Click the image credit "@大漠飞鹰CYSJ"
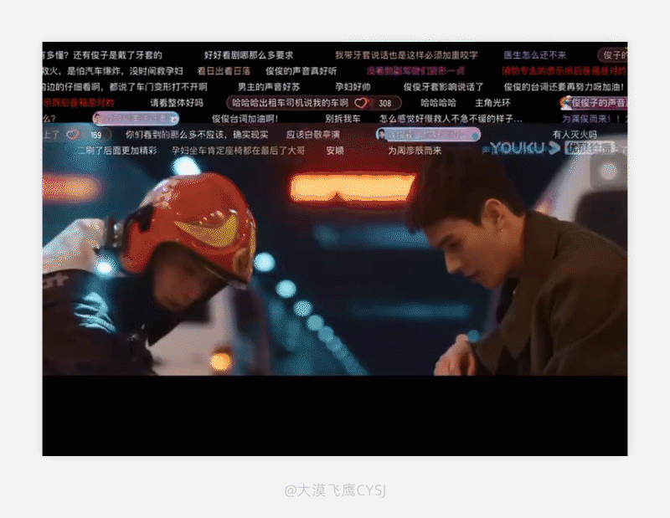 (335, 490)
